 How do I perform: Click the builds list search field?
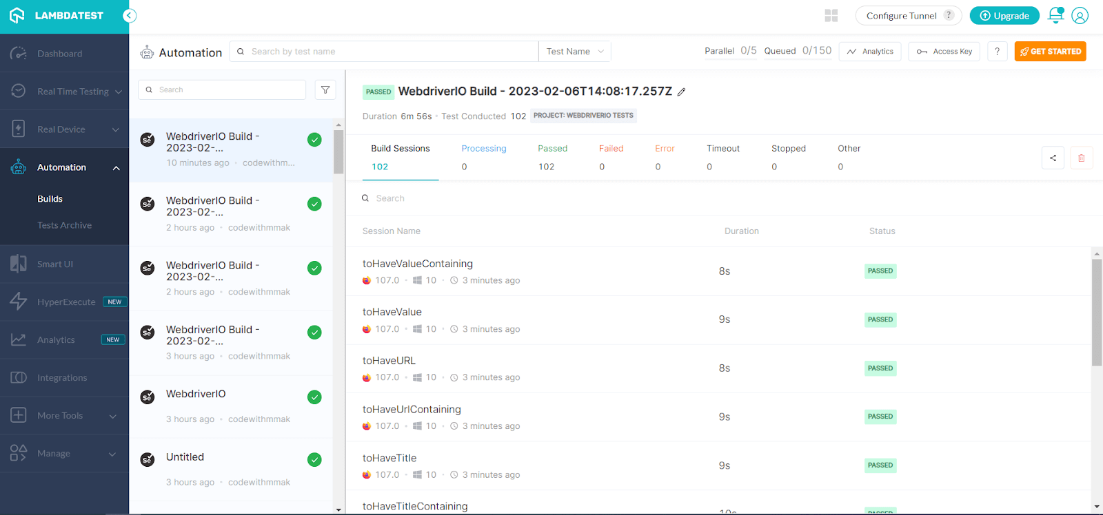point(222,90)
